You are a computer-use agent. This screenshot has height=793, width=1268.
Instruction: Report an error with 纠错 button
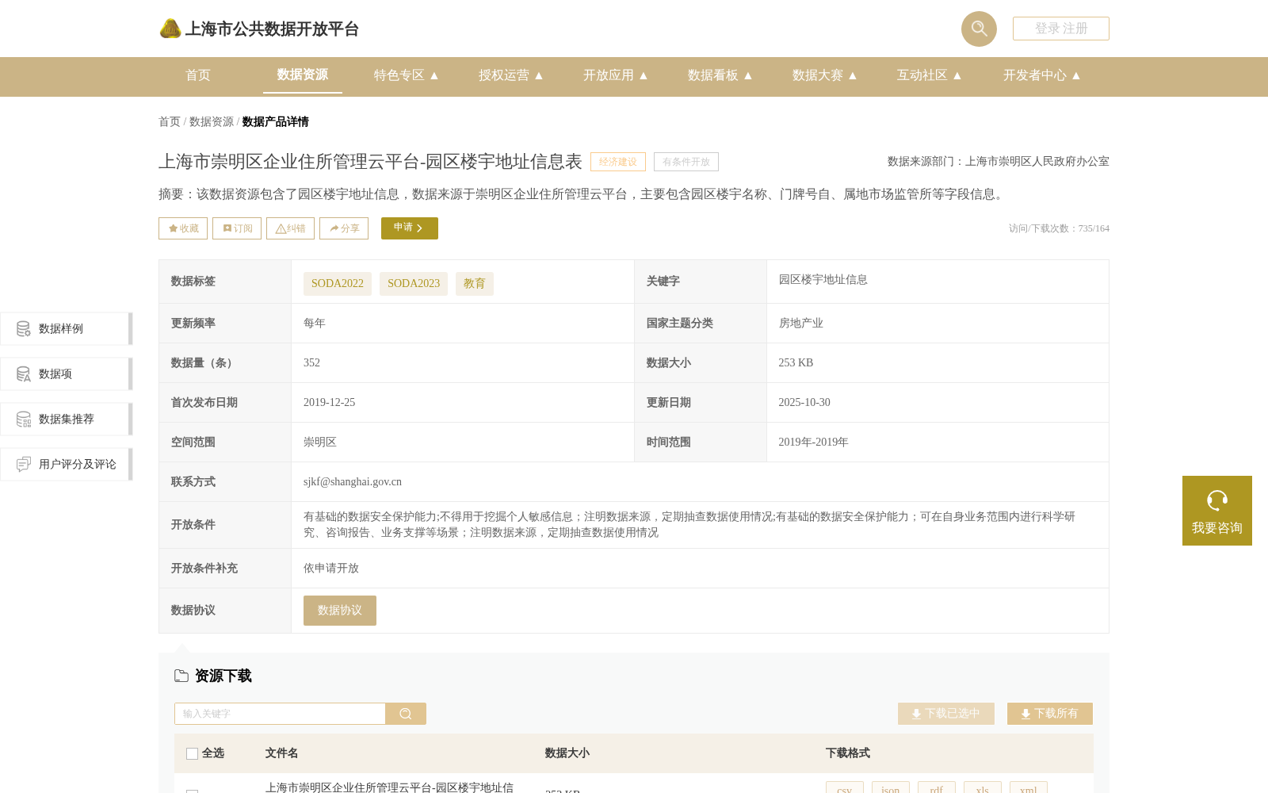pyautogui.click(x=290, y=228)
